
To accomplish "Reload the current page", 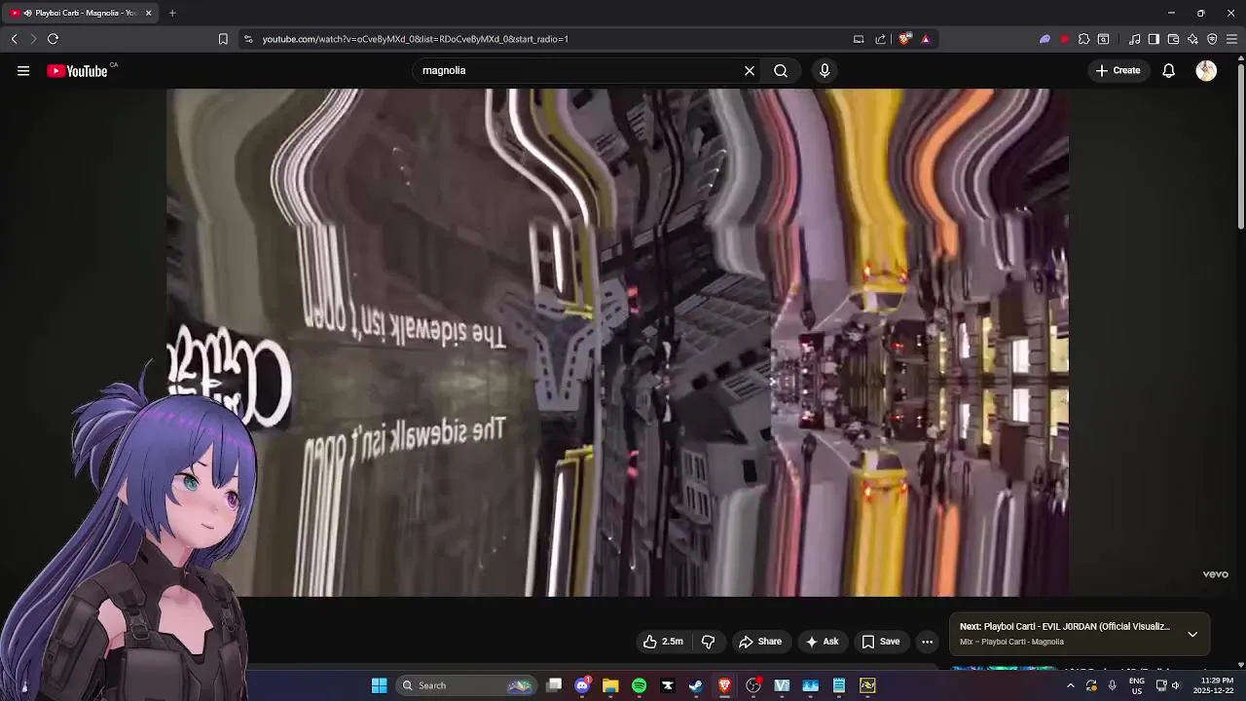I will coord(53,39).
